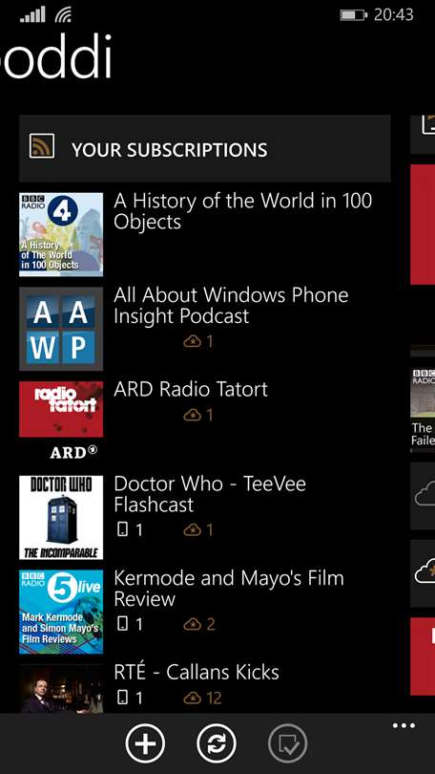
Task: Select 'RTÉ - Callans Kicks' title
Action: tap(197, 672)
